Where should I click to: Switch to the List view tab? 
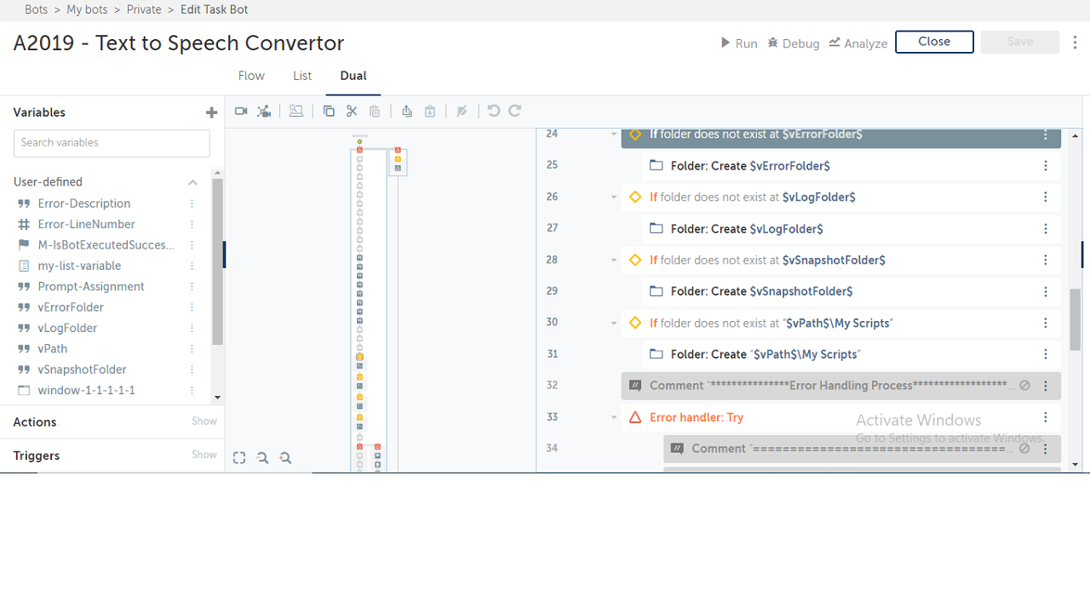[302, 76]
